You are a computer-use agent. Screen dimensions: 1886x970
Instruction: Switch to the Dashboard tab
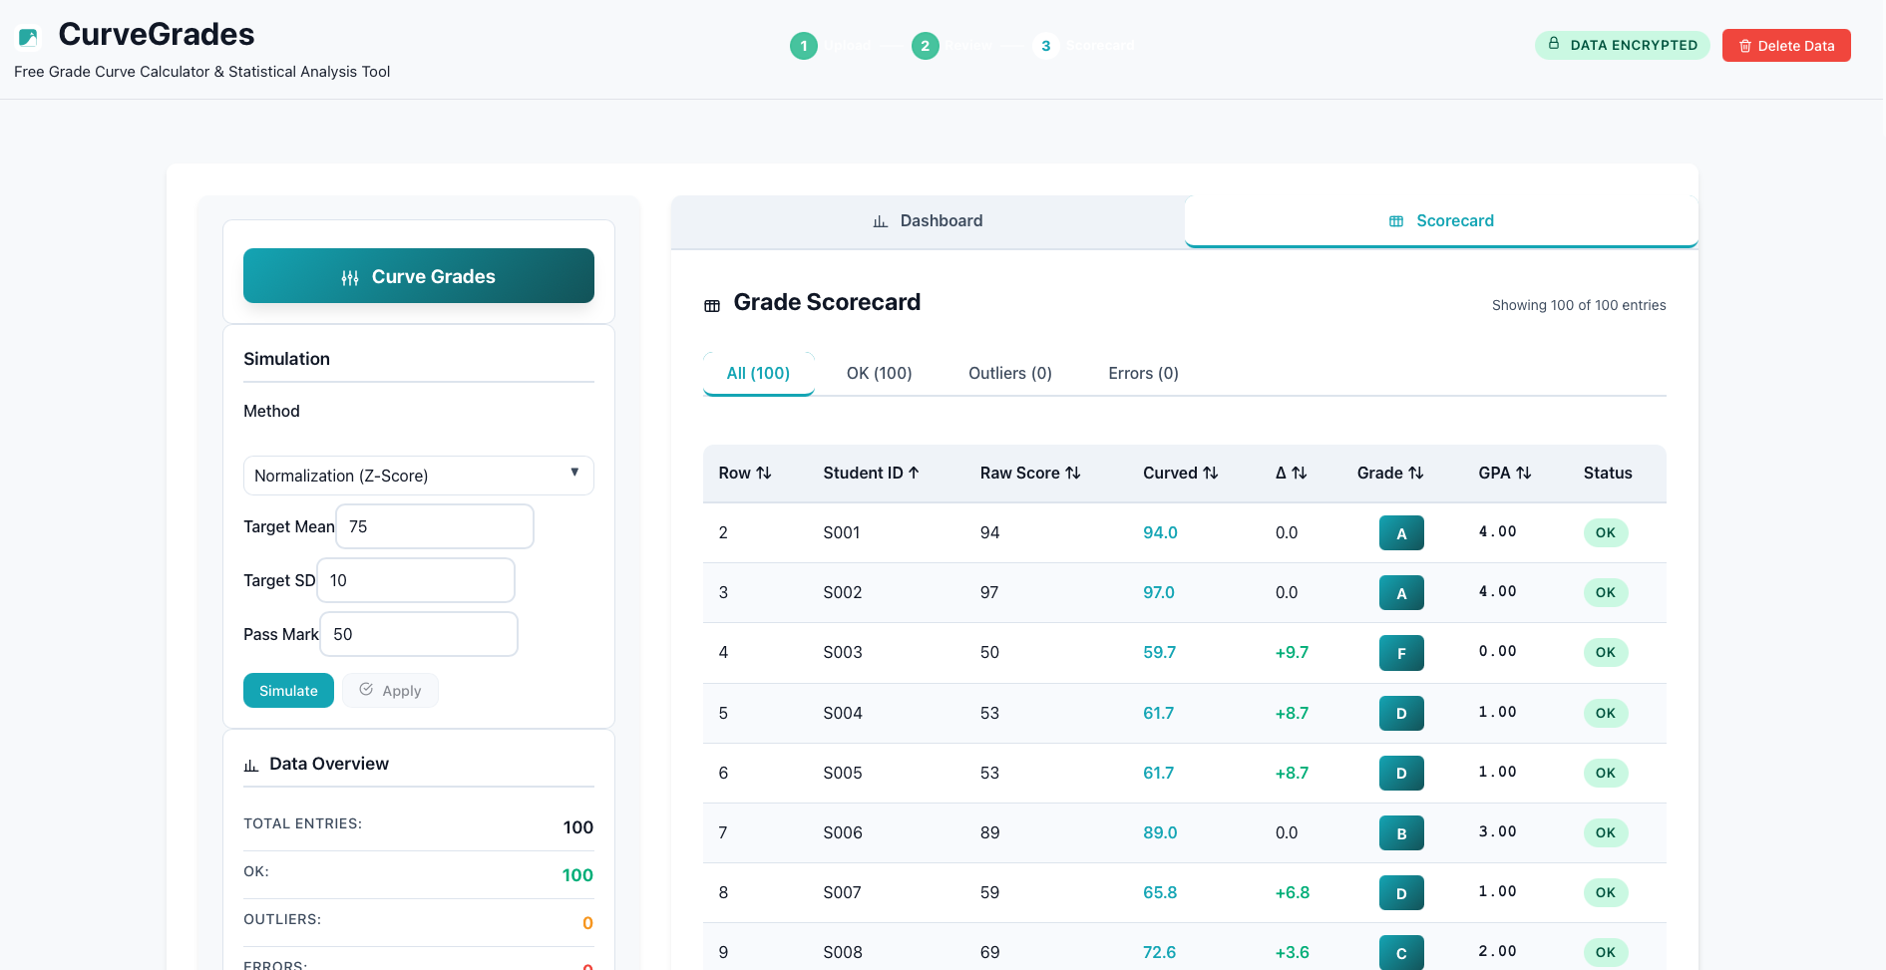click(927, 220)
